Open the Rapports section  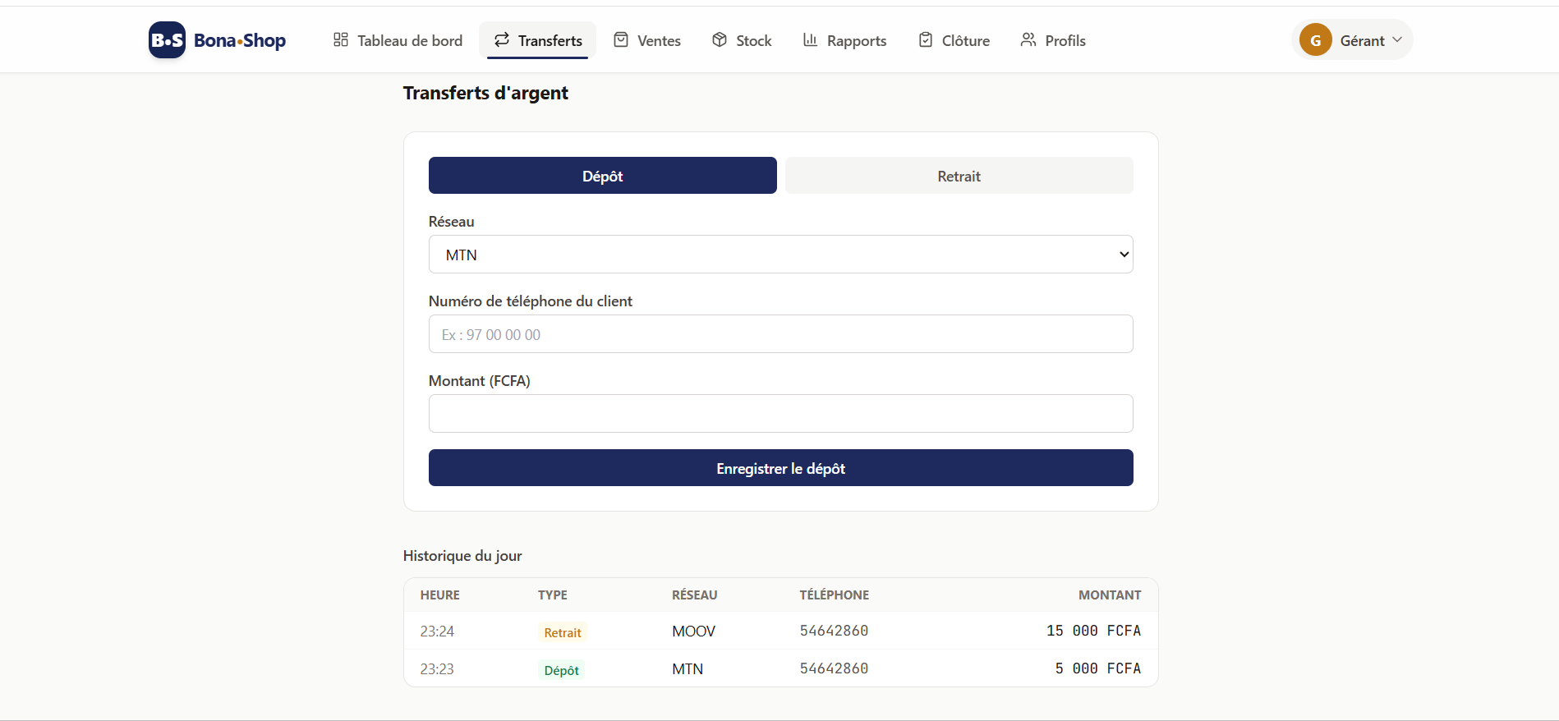click(x=845, y=40)
